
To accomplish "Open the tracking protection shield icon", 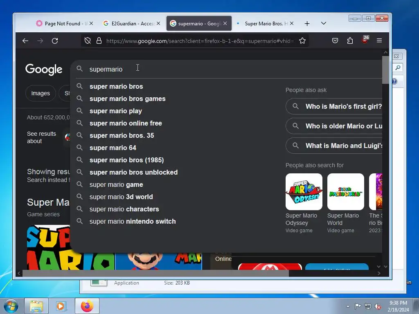I will (88, 40).
